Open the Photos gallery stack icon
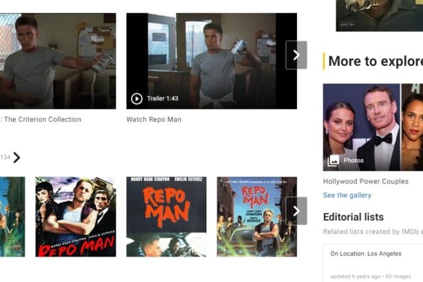 [333, 161]
